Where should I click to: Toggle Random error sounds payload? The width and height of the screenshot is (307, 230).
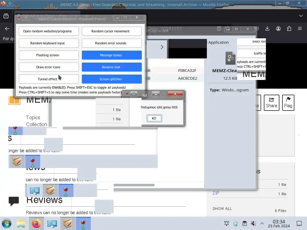112,43
